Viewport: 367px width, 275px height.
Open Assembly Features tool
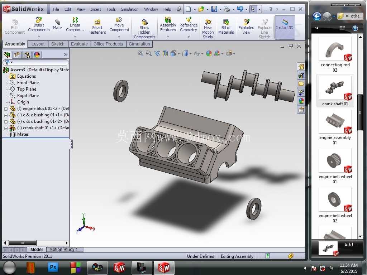click(x=168, y=24)
